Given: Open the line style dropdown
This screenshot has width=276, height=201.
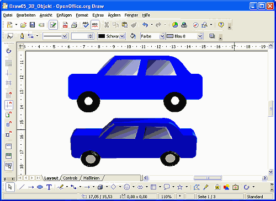Looking at the screenshot, I should (x=55, y=36).
